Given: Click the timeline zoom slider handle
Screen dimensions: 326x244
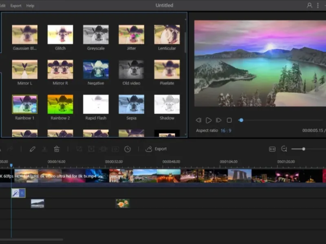Looking at the screenshot, I should [x=304, y=149].
